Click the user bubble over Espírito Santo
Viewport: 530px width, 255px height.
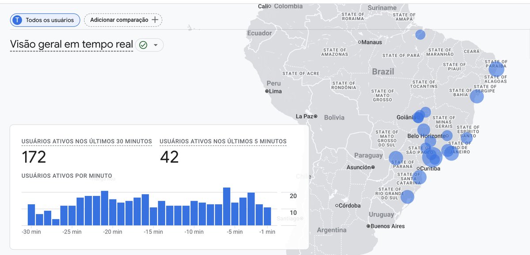pos(466,138)
